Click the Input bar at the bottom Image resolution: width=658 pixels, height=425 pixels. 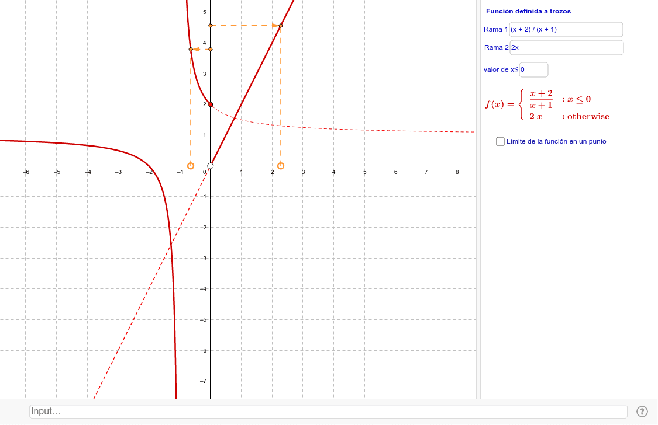(328, 411)
